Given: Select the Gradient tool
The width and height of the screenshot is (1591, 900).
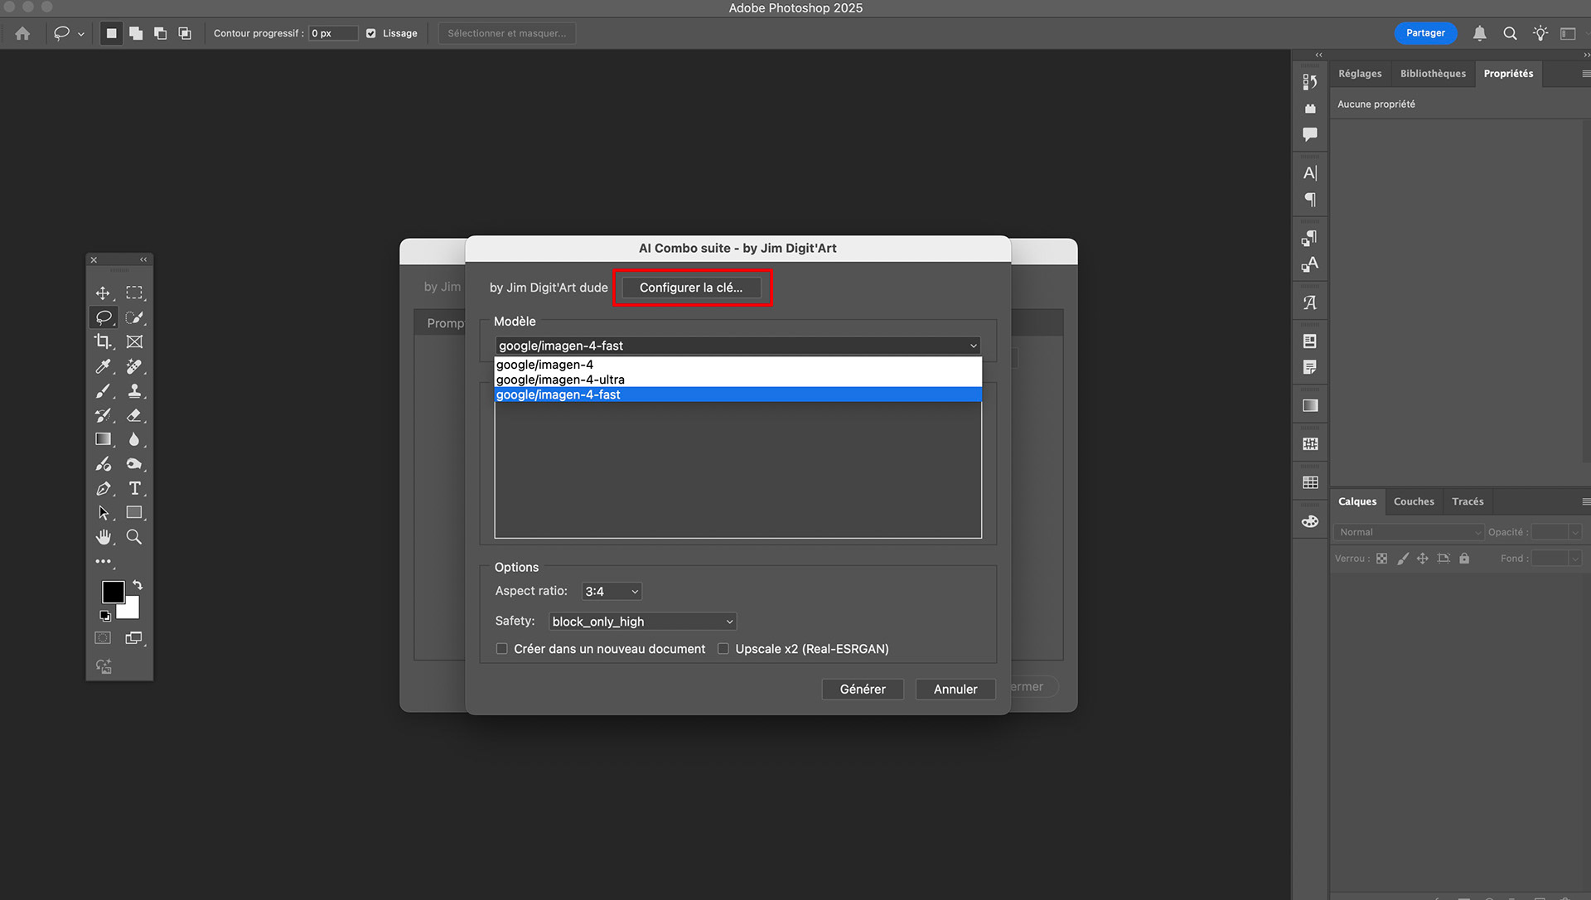Looking at the screenshot, I should pyautogui.click(x=103, y=439).
